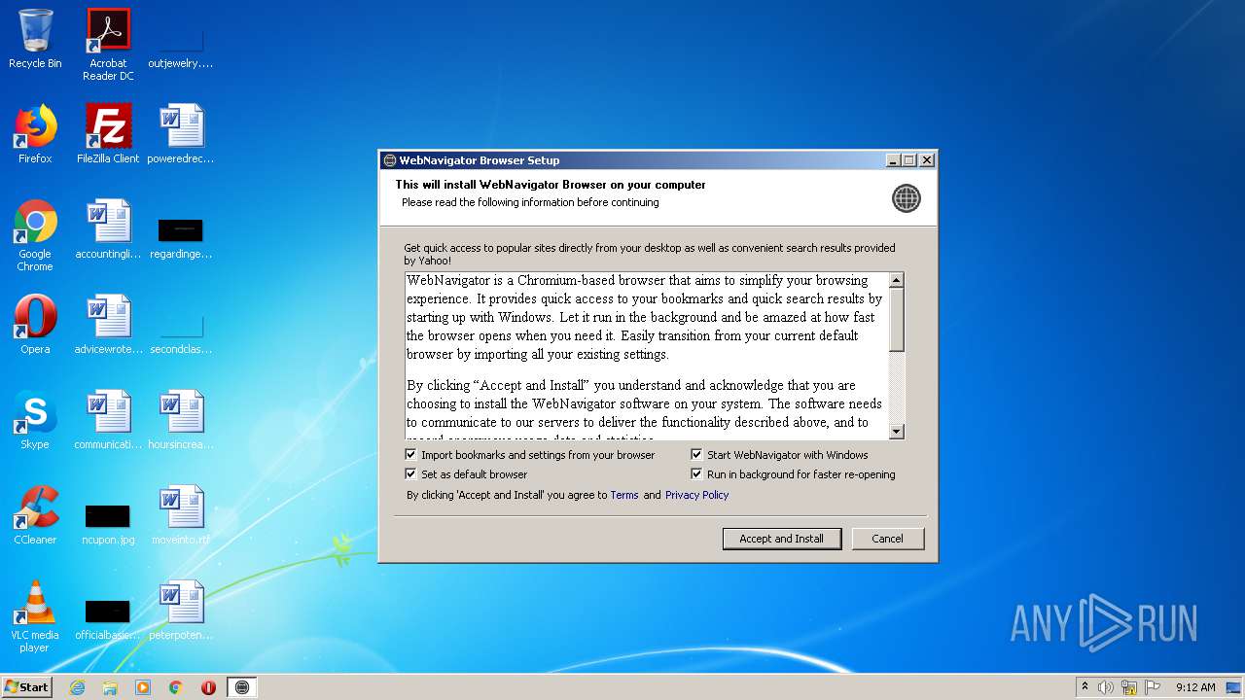Select the moveinto.rtf document
This screenshot has width=1245, height=700.
(181, 515)
